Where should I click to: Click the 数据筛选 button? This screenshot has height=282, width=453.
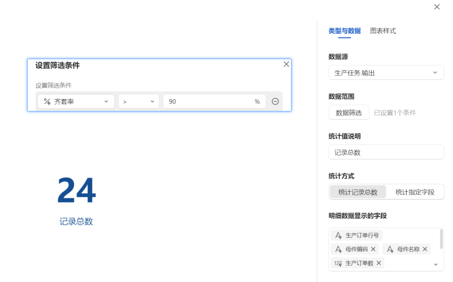(349, 112)
